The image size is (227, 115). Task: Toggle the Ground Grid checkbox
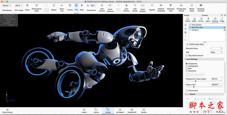[x=186, y=91]
